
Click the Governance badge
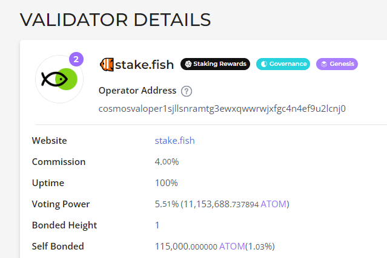click(x=283, y=64)
